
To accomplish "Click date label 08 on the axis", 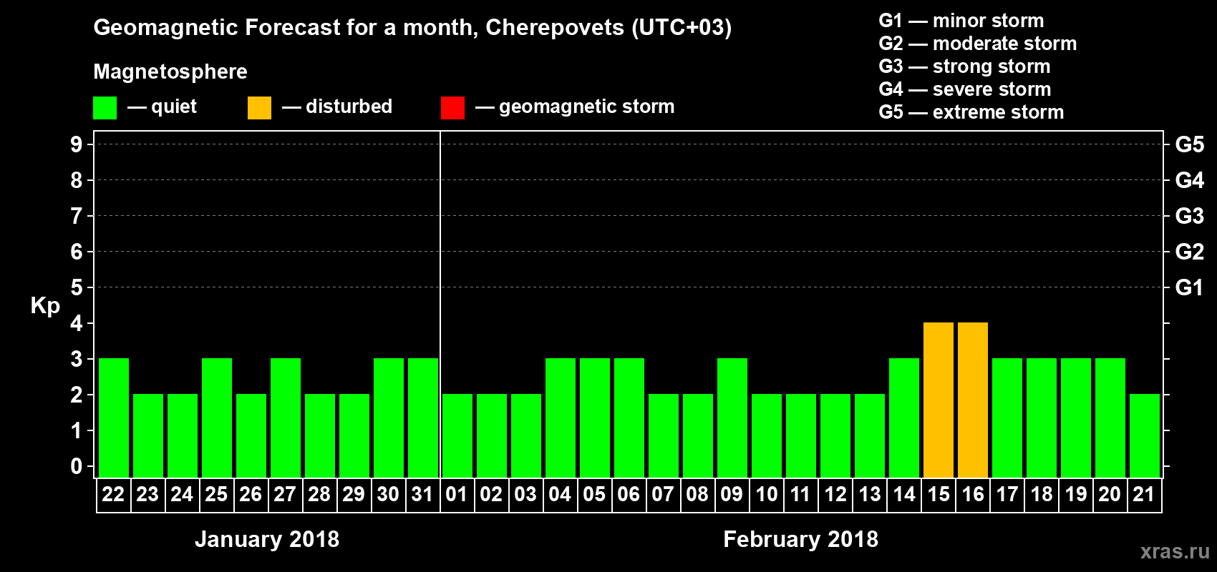I will (x=697, y=494).
